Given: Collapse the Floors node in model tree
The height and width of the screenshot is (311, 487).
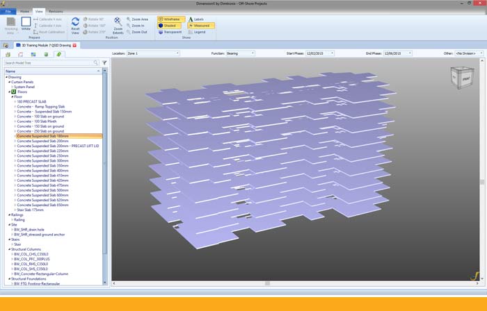Looking at the screenshot, I should 9,91.
